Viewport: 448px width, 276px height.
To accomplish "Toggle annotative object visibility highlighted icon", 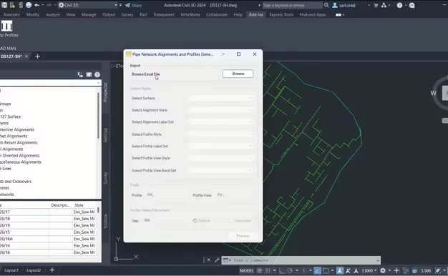I will (340, 270).
